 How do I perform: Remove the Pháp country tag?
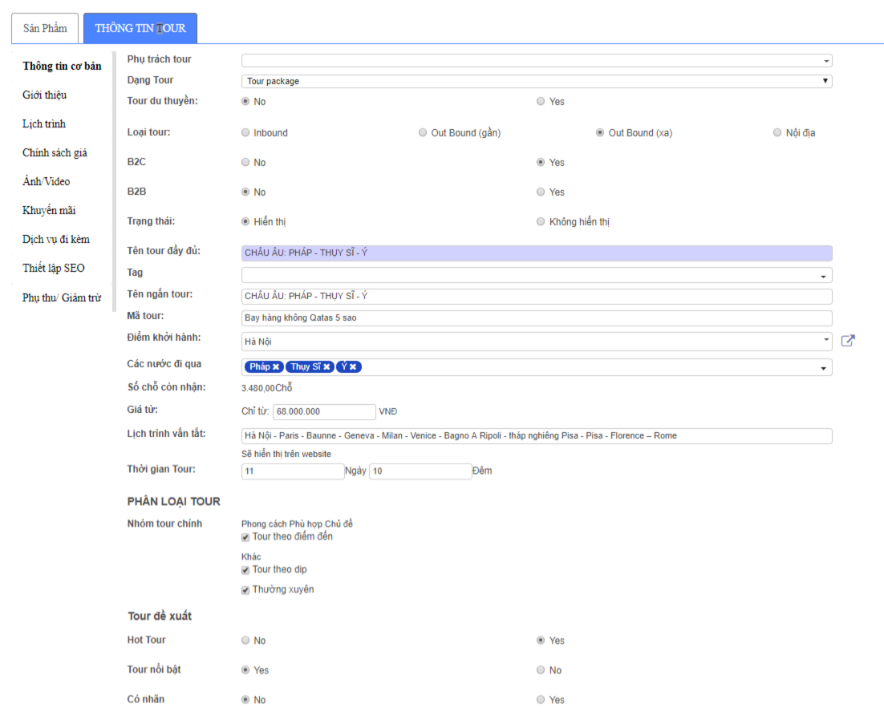pos(276,366)
